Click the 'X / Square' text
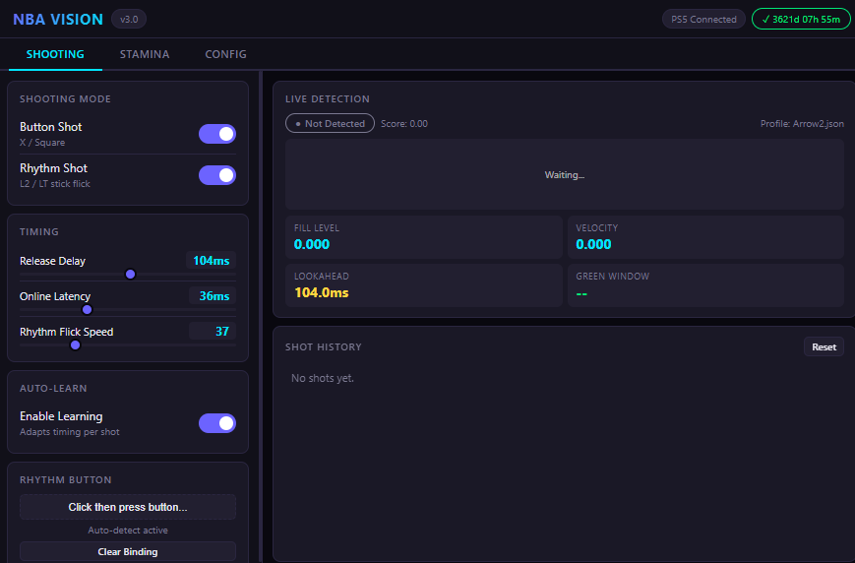Image resolution: width=855 pixels, height=563 pixels. pos(42,143)
